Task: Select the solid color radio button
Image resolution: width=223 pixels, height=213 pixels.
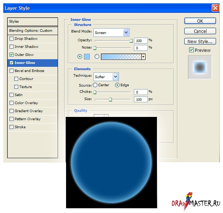Action: click(x=80, y=57)
